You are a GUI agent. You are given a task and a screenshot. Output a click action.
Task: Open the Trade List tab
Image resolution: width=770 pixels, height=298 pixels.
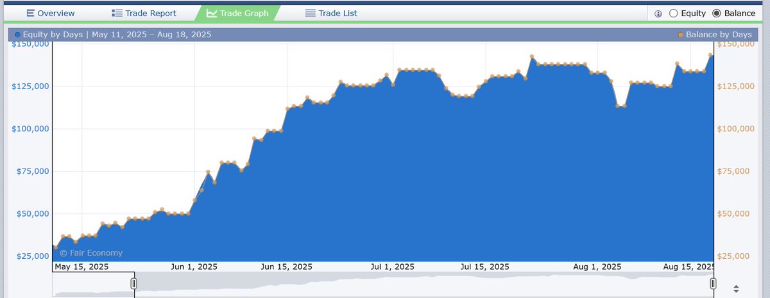click(331, 13)
